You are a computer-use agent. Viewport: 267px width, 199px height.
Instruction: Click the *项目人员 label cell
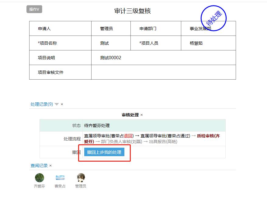[156, 43]
